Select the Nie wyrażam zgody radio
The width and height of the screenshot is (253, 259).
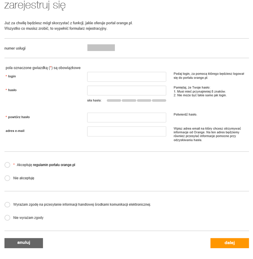[x=7, y=218]
